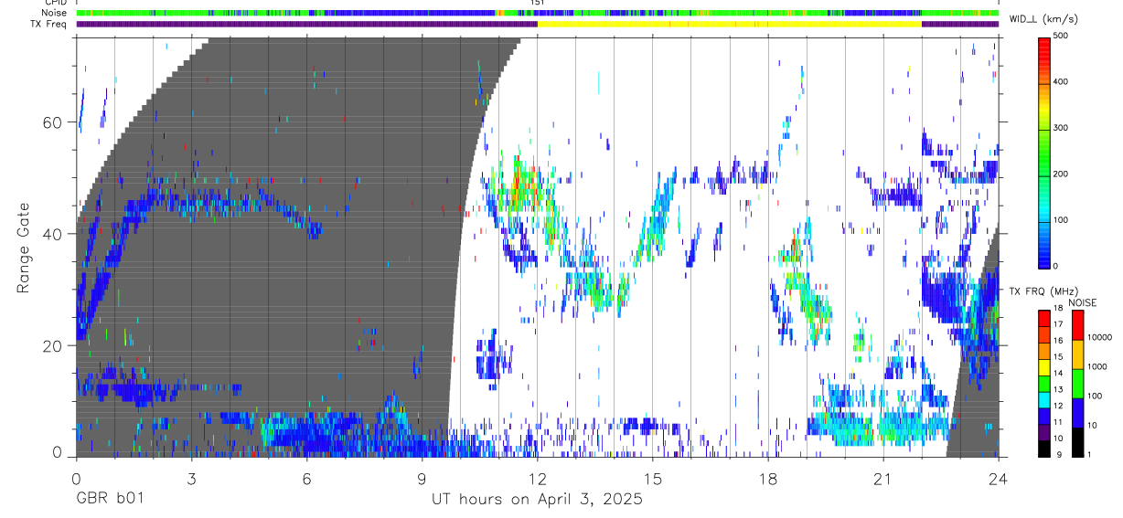Viewport: 1123px width, 518px height.
Task: Click the 'GBR b01' radar label
Action: (109, 500)
